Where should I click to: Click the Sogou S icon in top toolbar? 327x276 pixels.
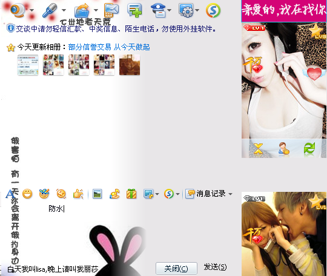click(x=213, y=10)
